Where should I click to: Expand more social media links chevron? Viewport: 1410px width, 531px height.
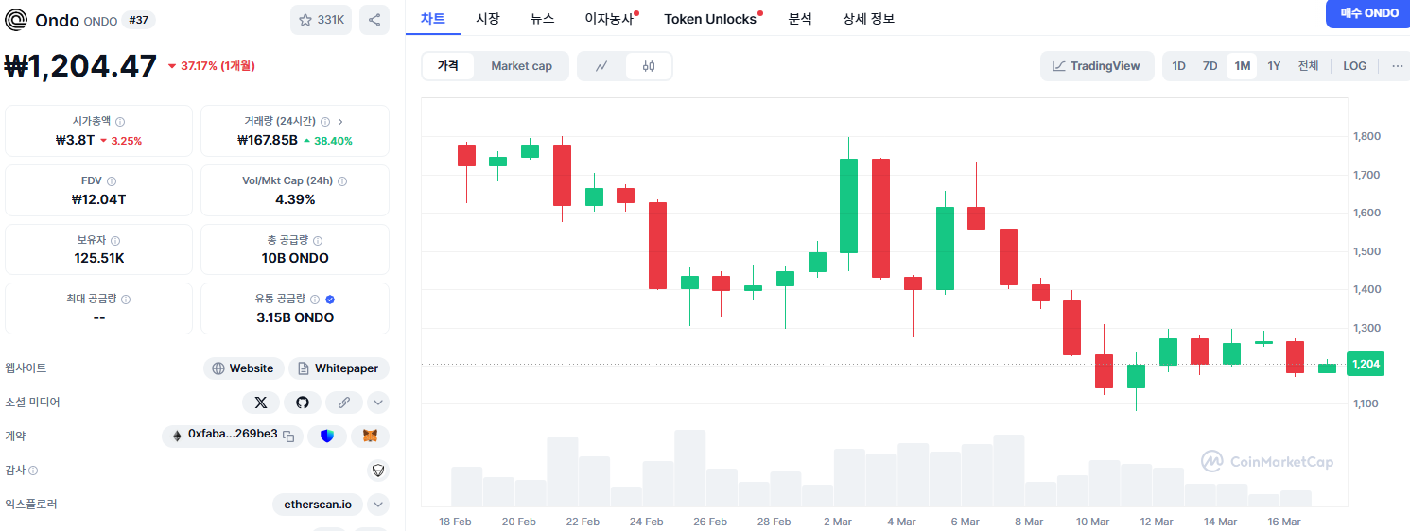378,403
